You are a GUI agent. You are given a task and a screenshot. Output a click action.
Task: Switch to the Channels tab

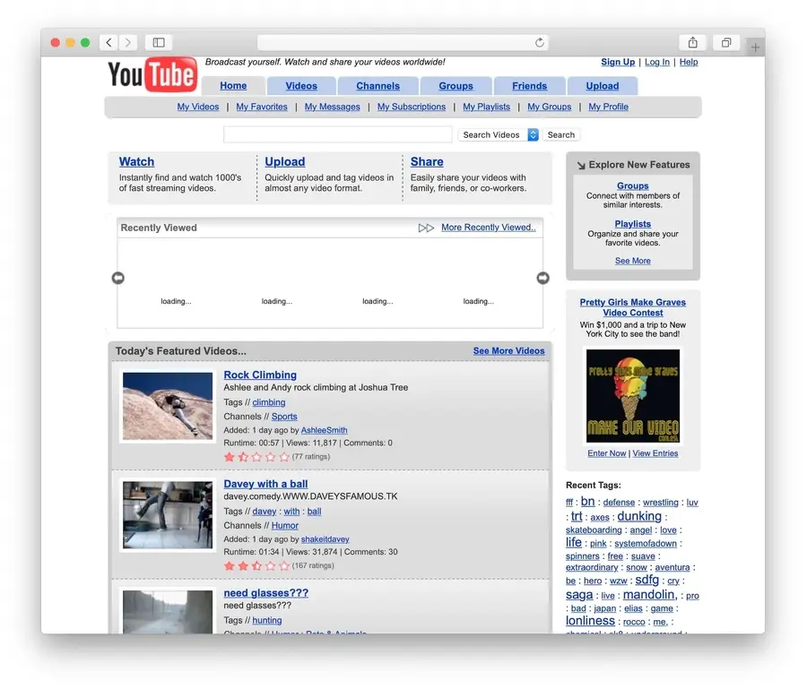click(x=377, y=86)
